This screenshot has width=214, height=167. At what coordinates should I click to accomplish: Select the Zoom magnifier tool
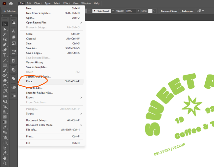pyautogui.click(x=5, y=163)
